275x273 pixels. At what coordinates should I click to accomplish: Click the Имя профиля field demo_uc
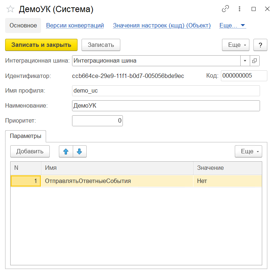coord(166,91)
